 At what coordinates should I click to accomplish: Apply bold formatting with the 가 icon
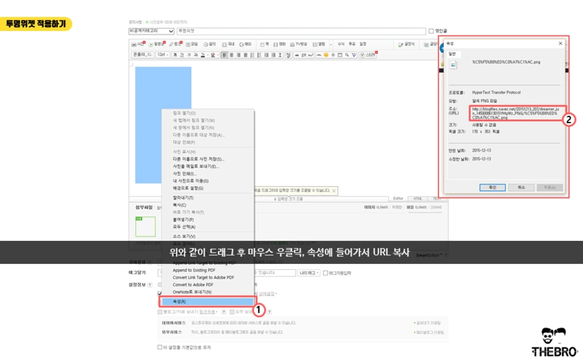coord(175,55)
